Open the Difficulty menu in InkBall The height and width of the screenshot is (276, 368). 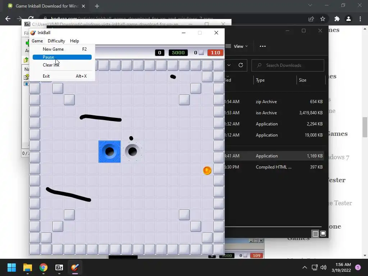pos(56,41)
